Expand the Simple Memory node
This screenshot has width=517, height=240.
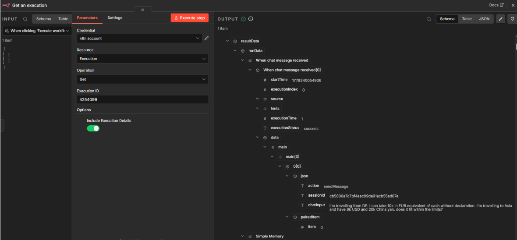(x=242, y=236)
